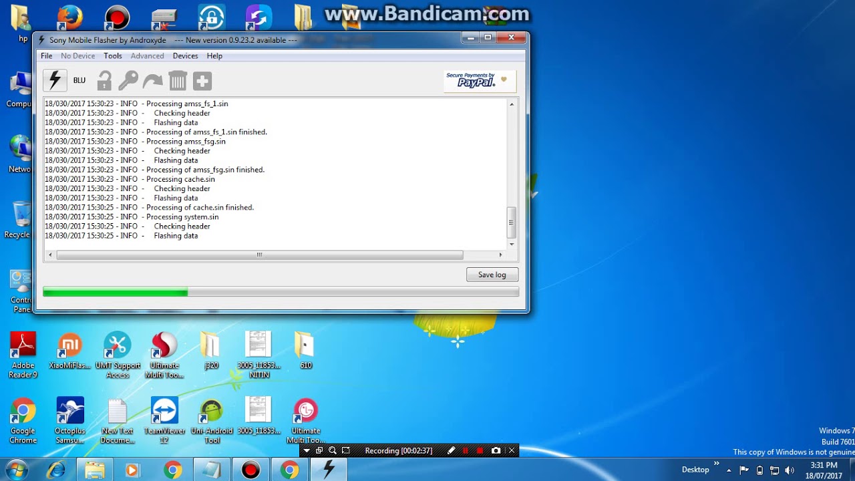Click the log scroll right arrow
Image resolution: width=855 pixels, height=481 pixels.
[500, 255]
